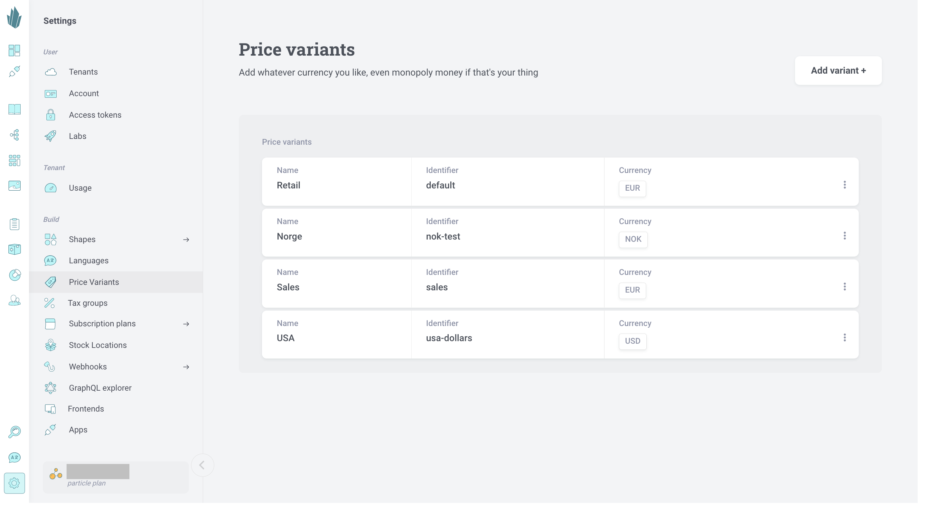Screen dimensions: 927x508
Task: Expand the Shapes submenu arrow
Action: tap(186, 240)
